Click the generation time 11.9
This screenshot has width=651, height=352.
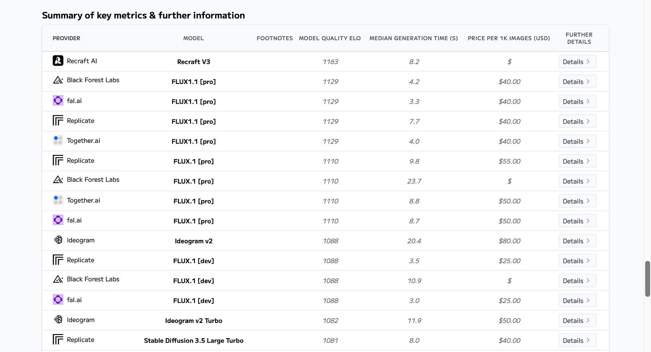[414, 321]
